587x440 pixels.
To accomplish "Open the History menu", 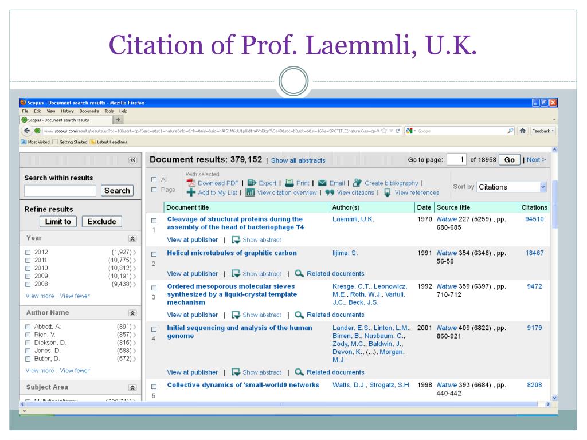I will tap(68, 111).
